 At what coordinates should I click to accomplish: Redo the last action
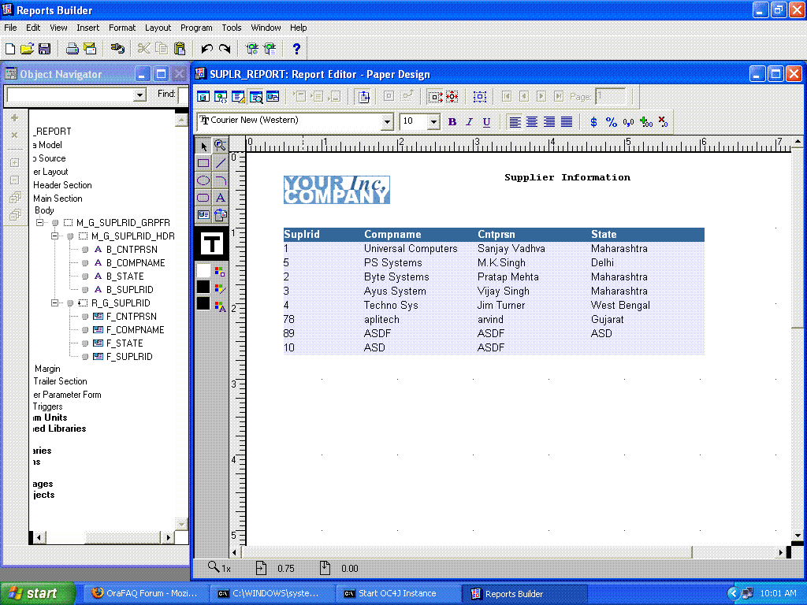225,49
